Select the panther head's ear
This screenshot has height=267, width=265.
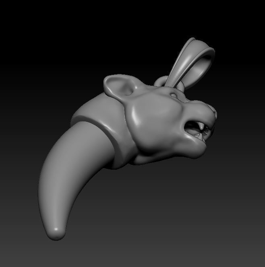point(119,86)
